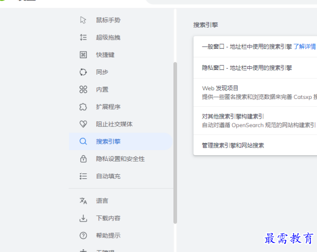The image size is (317, 252).
Task: Click the 隐私窗口 search engine row
Action: [x=255, y=68]
